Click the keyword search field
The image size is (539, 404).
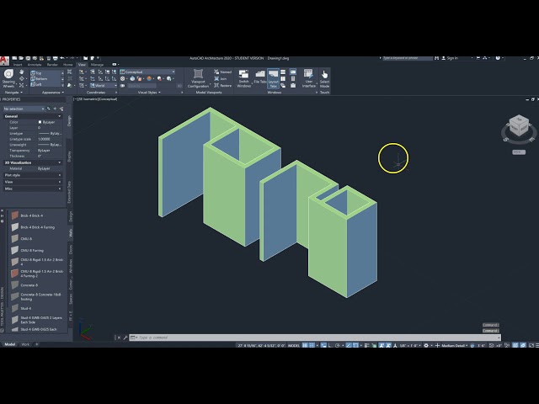[x=408, y=58]
